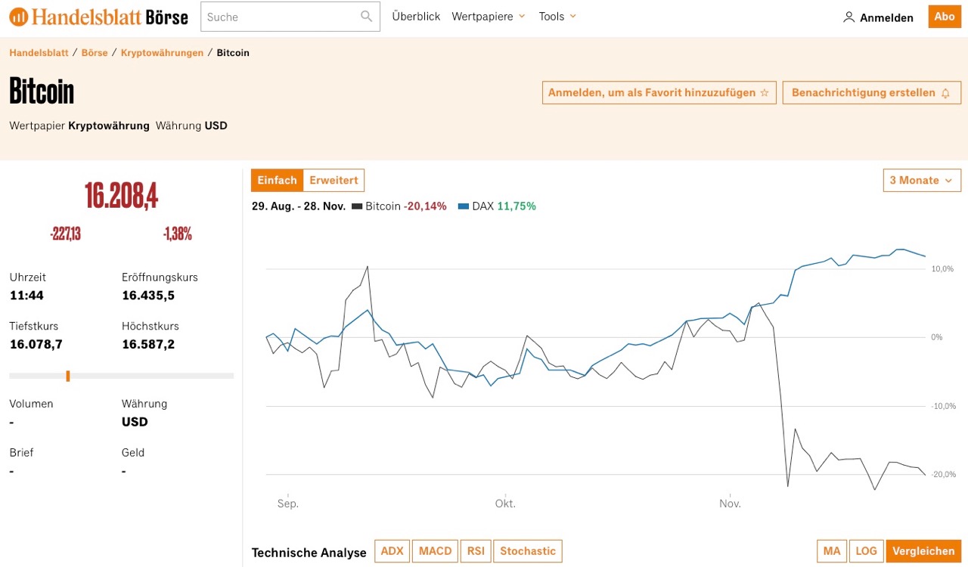Image resolution: width=968 pixels, height=567 pixels.
Task: Click the notification bell icon
Action: coord(945,93)
